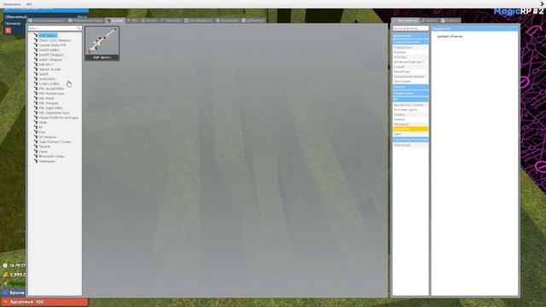
Task: Select Advanced Duplicator 2 tool
Action: 410,62
